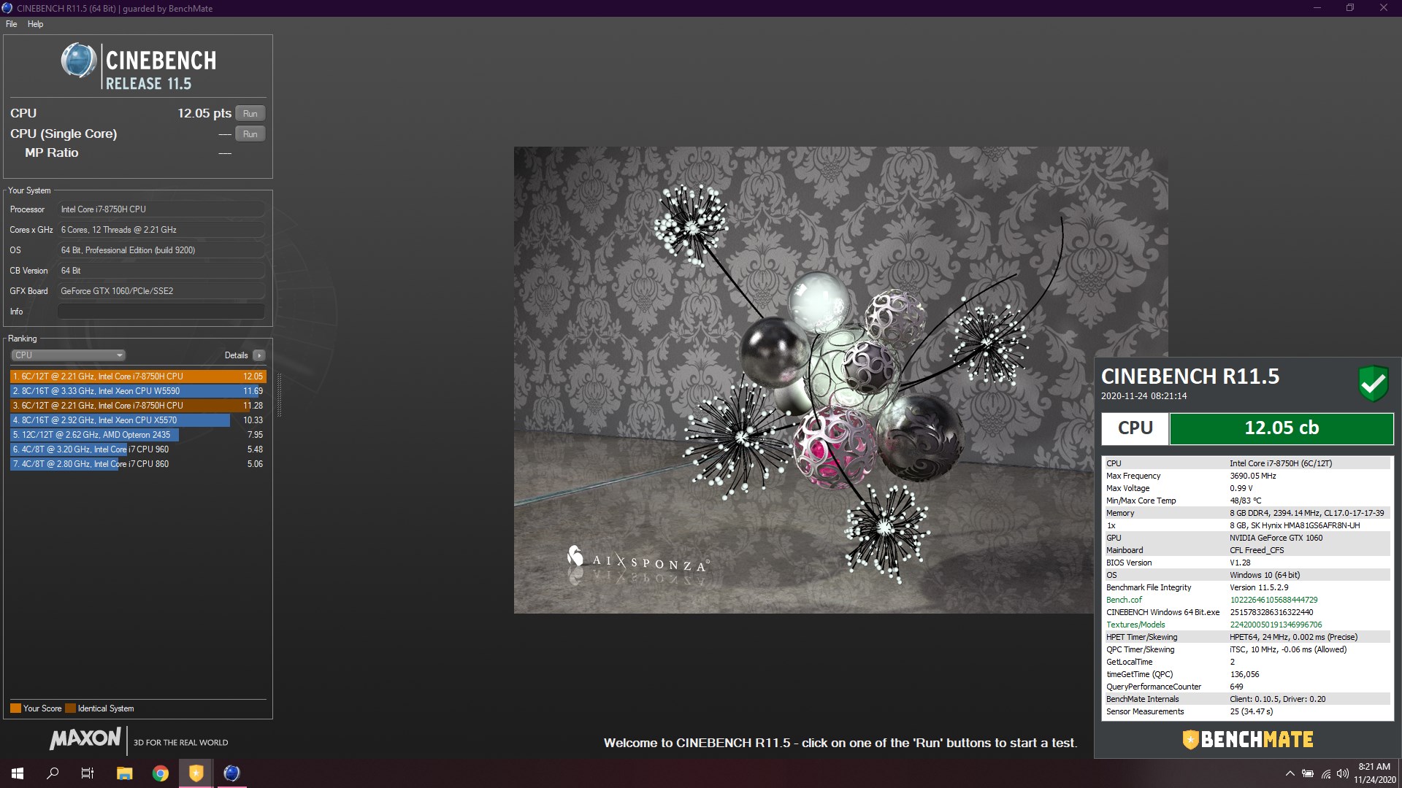Minimize the Cinebench window
This screenshot has height=788, width=1402.
pyautogui.click(x=1317, y=8)
